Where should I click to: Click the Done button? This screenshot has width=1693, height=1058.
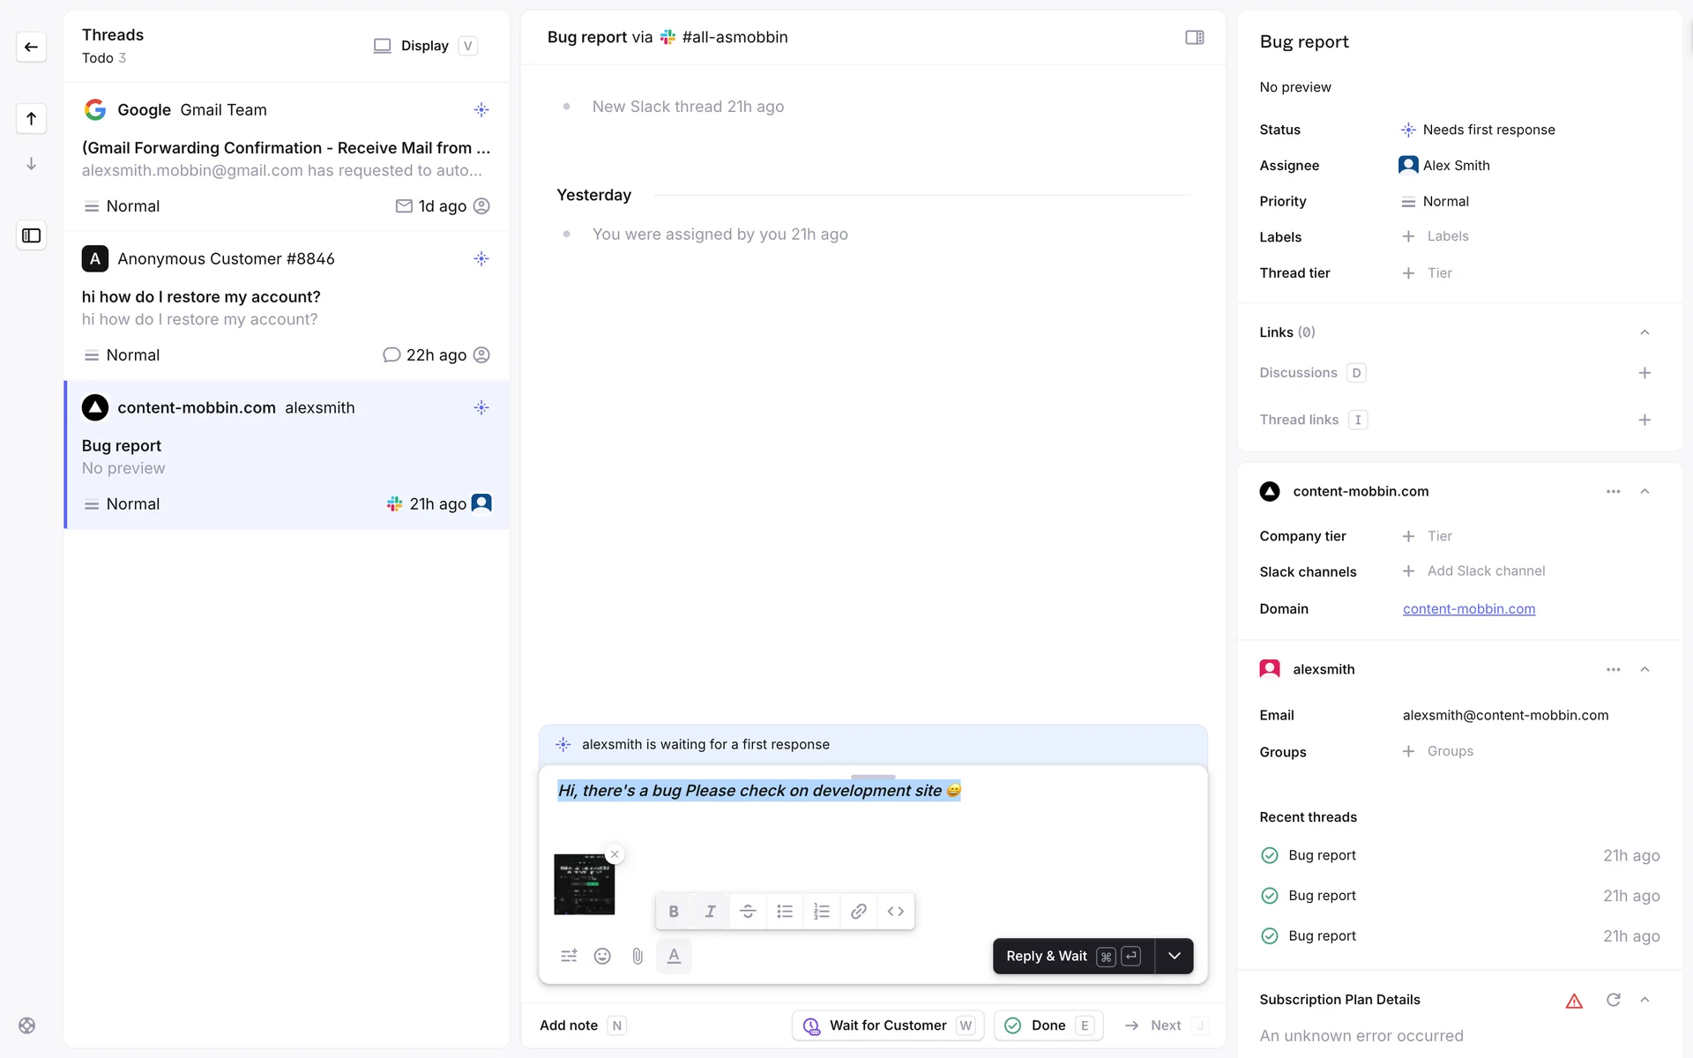coord(1048,1025)
